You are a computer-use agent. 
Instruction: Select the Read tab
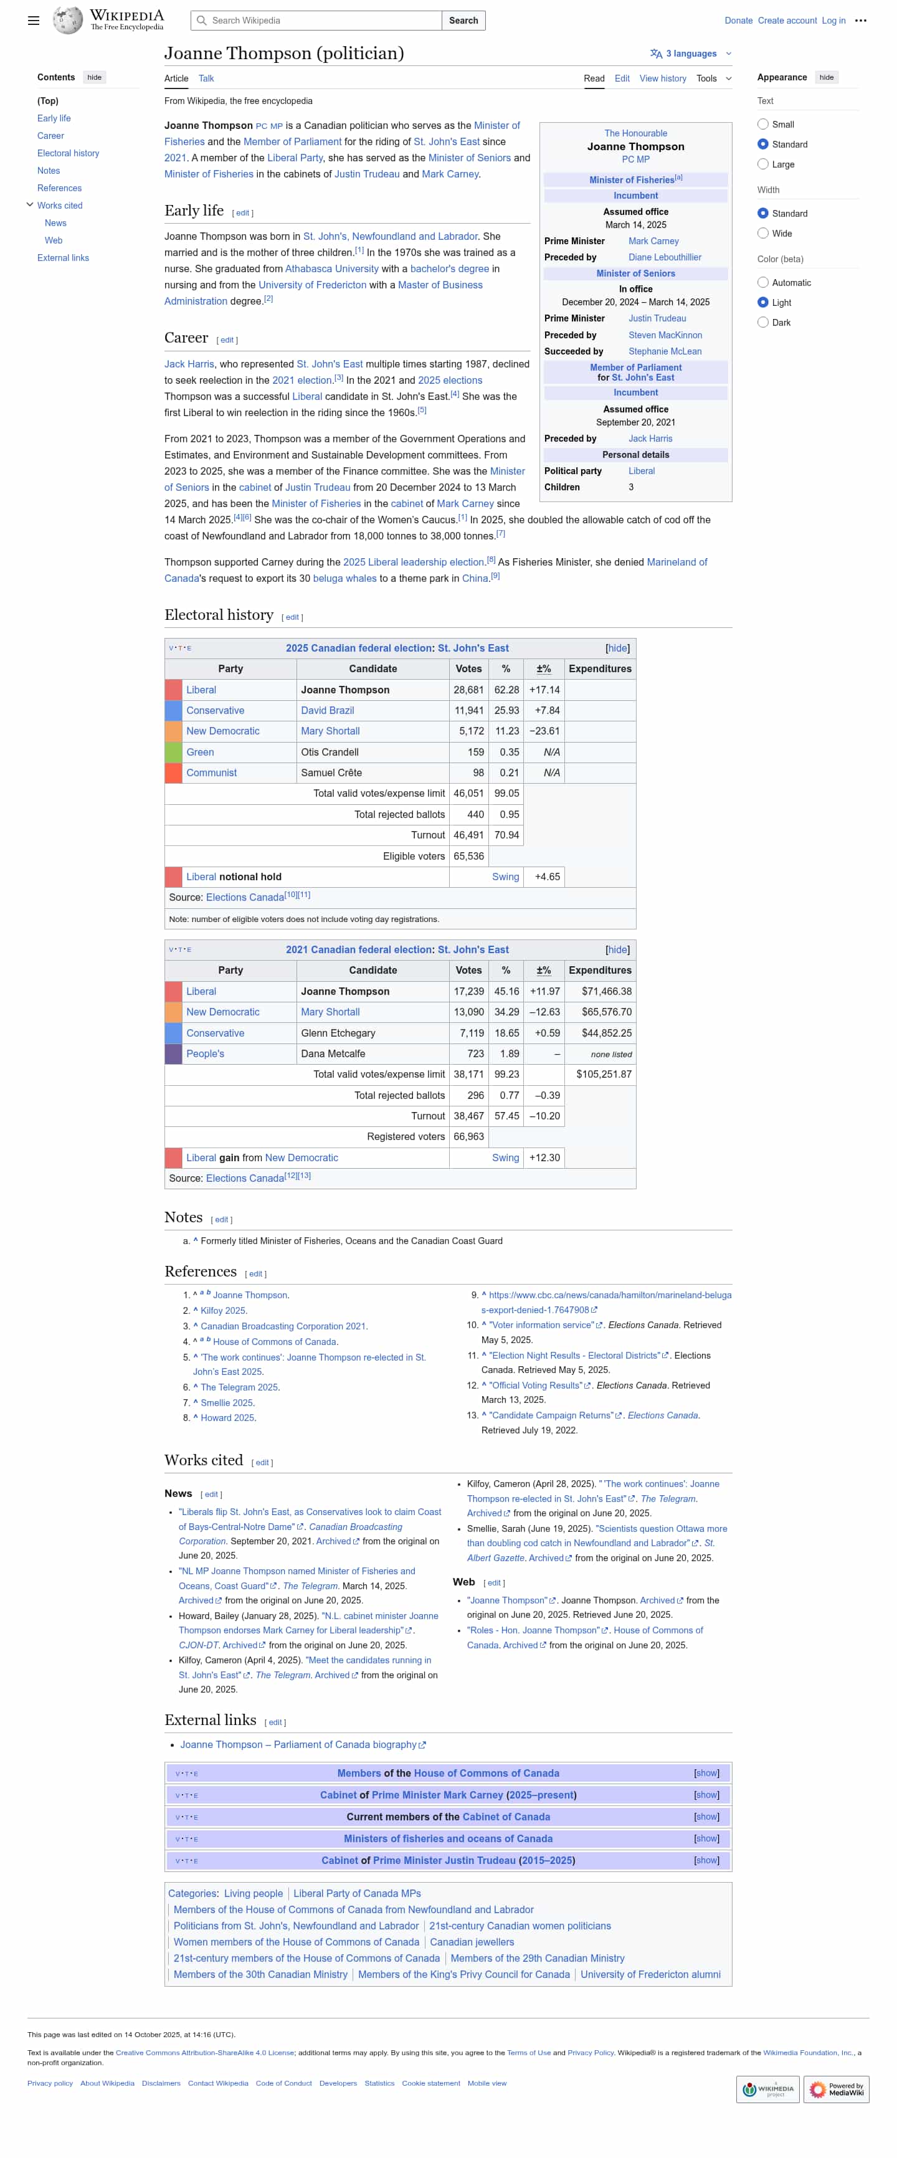point(594,78)
